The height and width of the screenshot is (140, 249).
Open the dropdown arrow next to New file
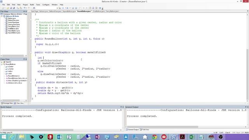click(5, 8)
